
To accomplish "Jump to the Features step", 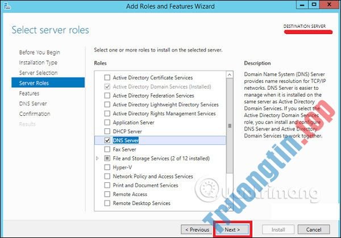I will tap(29, 93).
